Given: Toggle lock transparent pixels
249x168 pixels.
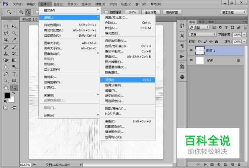Looking at the screenshot, I should point(200,42).
